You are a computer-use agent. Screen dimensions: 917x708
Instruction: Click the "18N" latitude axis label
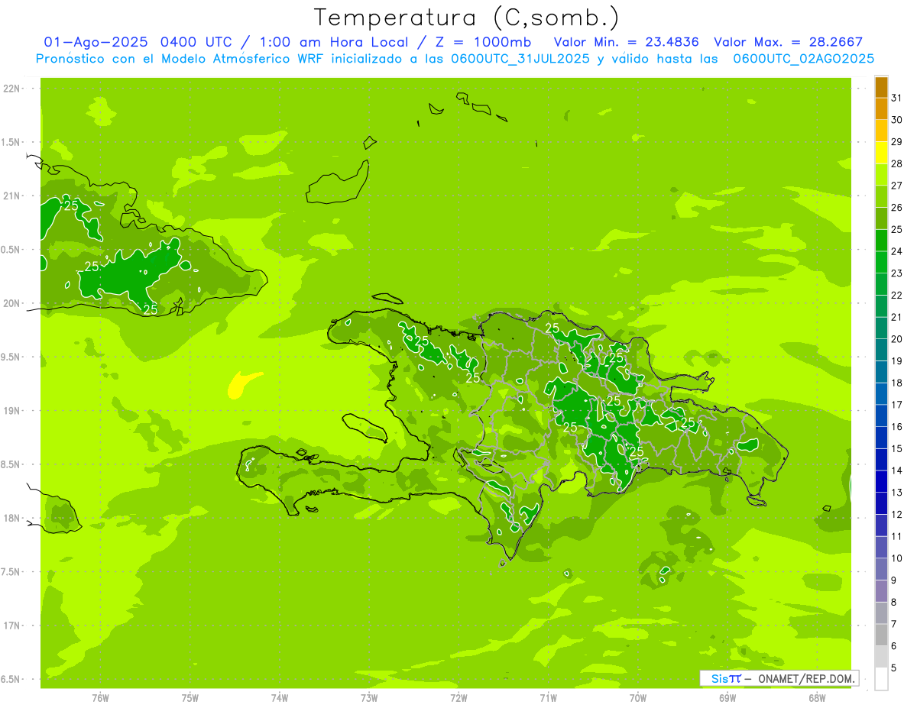(x=11, y=518)
